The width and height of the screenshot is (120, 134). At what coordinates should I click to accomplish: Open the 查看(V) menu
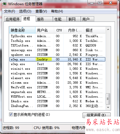tap(41, 11)
